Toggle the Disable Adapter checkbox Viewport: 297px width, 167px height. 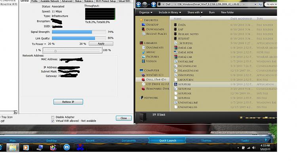[x=53, y=117]
